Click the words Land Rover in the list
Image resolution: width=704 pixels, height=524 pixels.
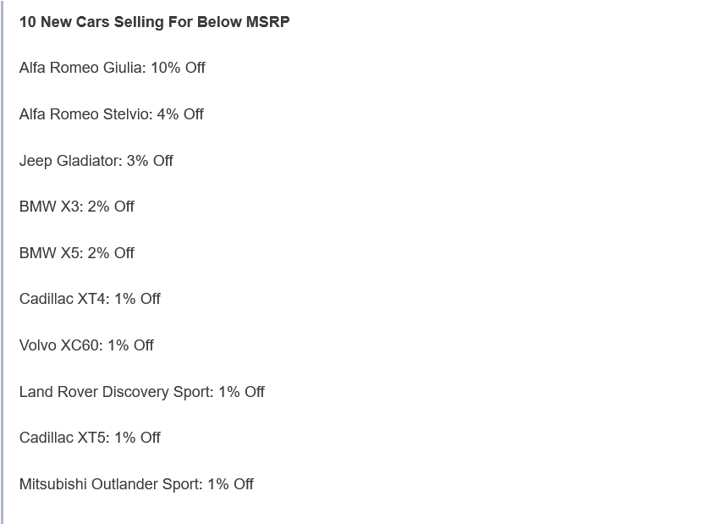point(58,392)
